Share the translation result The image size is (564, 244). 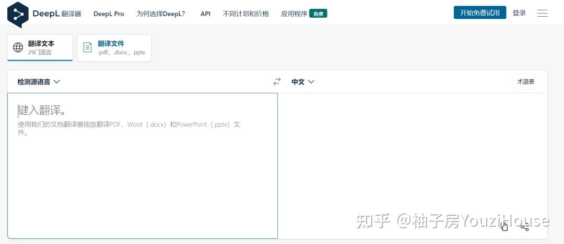pos(524,227)
